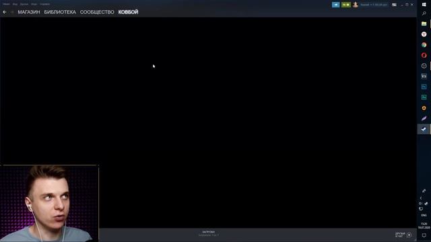Open OBS Studio taskbar icon

point(424,66)
